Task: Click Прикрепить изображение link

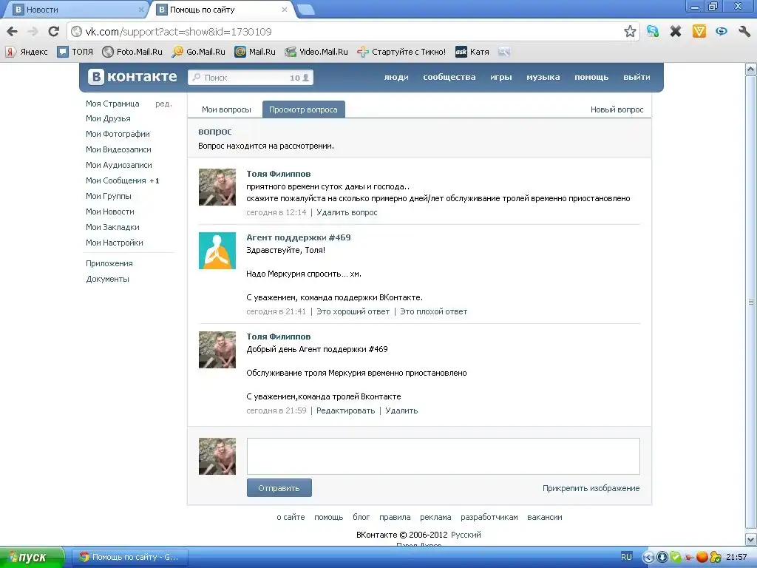Action: pos(591,488)
